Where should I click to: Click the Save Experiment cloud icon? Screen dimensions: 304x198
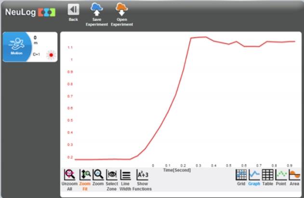[97, 9]
